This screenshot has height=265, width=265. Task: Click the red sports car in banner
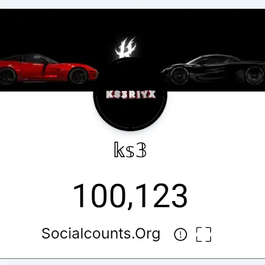[49, 69]
